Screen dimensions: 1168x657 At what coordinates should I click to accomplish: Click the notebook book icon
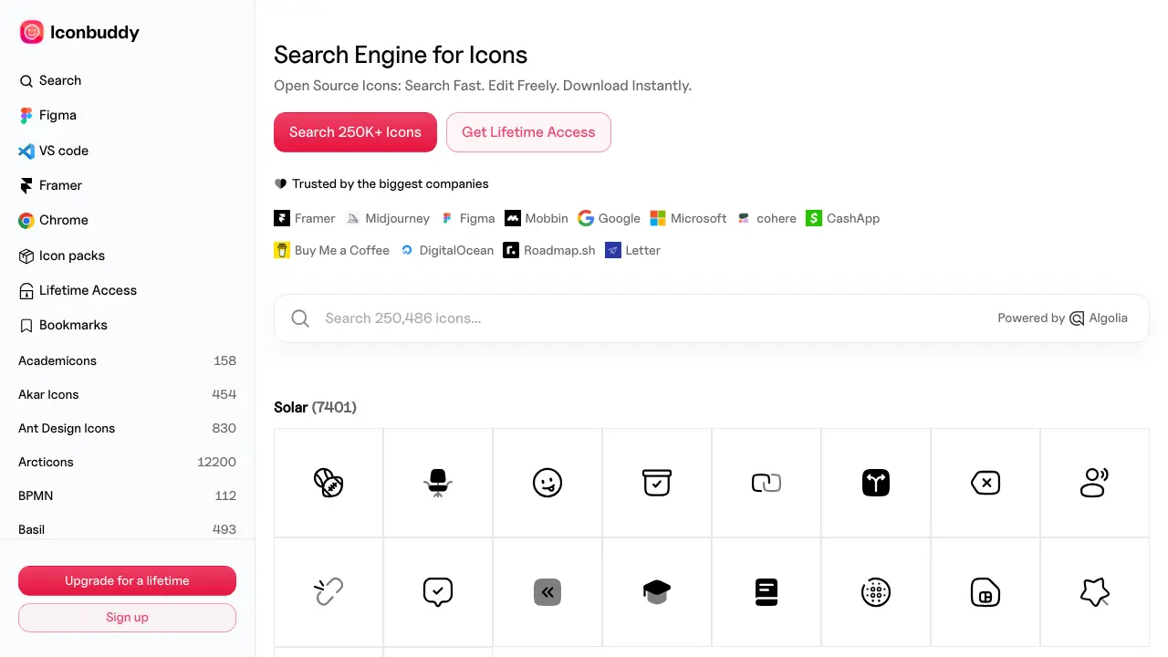point(766,592)
